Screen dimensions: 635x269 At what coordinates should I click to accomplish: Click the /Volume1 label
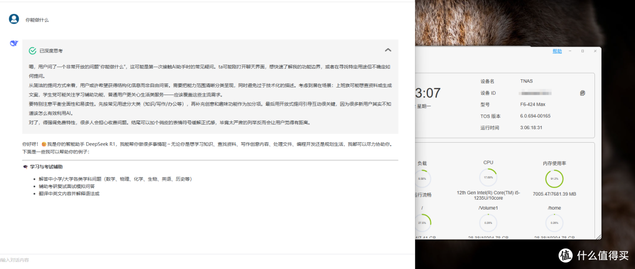(x=488, y=208)
